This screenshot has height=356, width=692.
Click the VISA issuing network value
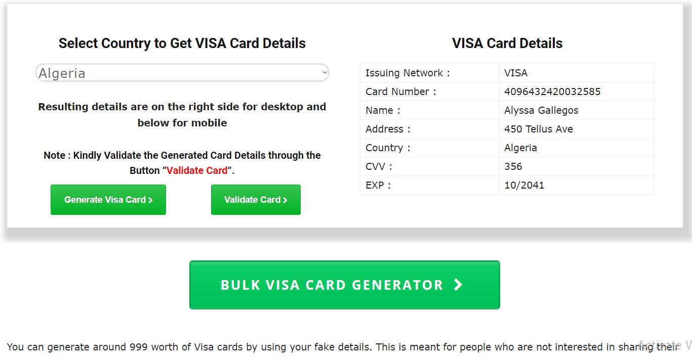(x=516, y=73)
